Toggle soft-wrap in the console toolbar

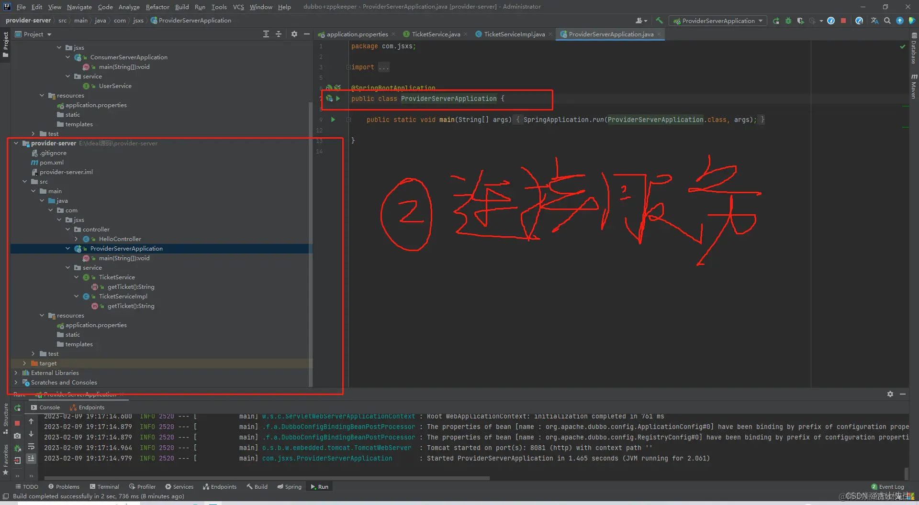(31, 446)
